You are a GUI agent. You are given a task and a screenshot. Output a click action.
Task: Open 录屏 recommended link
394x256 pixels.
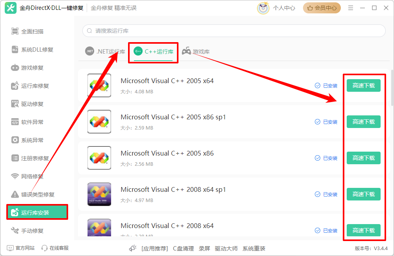click(x=204, y=249)
